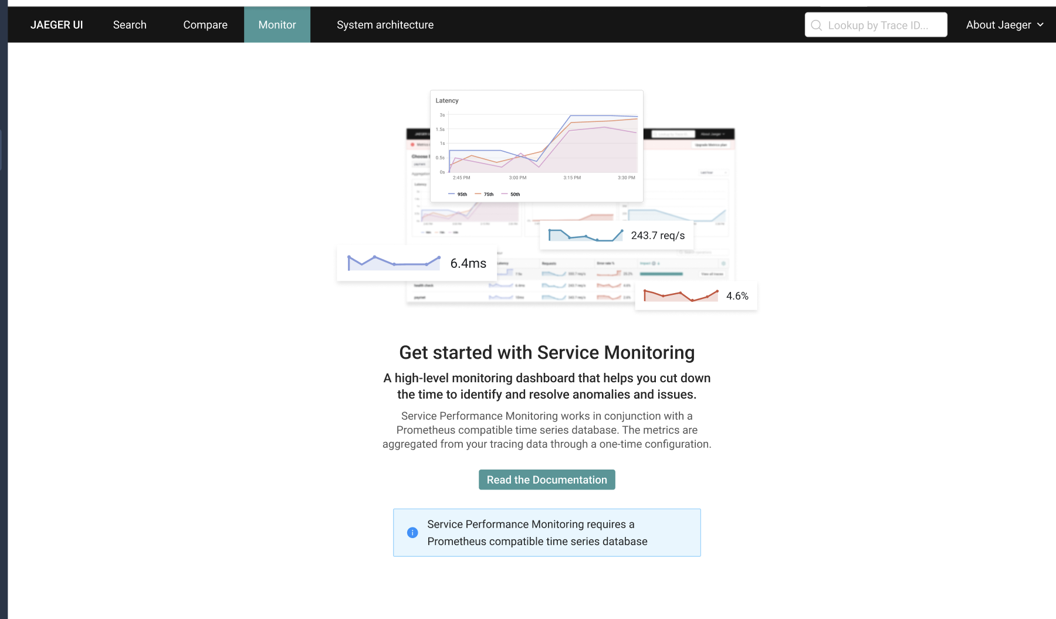The image size is (1056, 619).
Task: Select the active Monitor tab
Action: click(277, 25)
